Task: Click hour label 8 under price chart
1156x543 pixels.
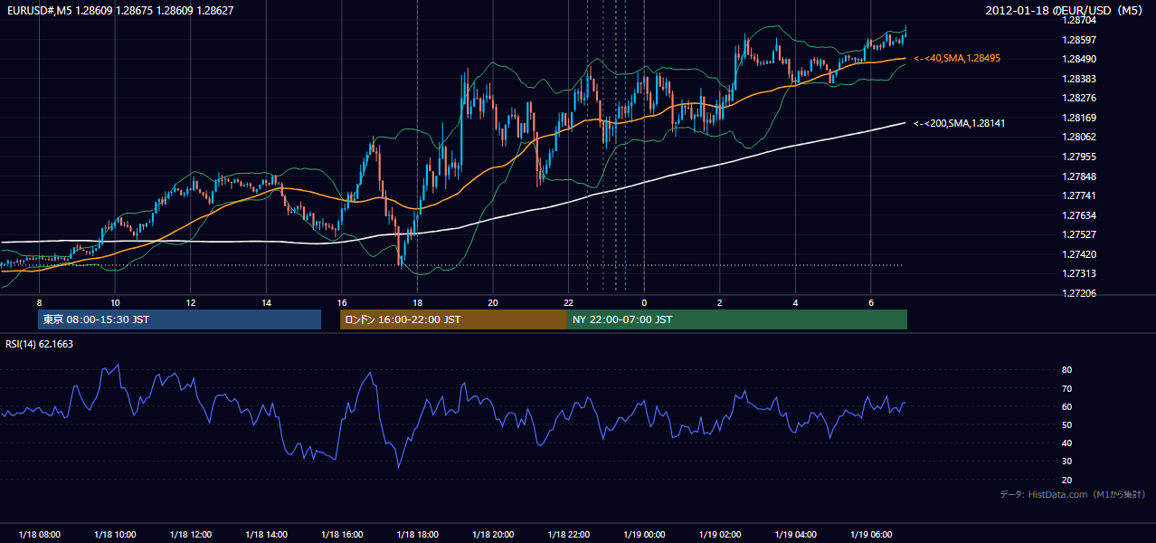Action: [39, 301]
